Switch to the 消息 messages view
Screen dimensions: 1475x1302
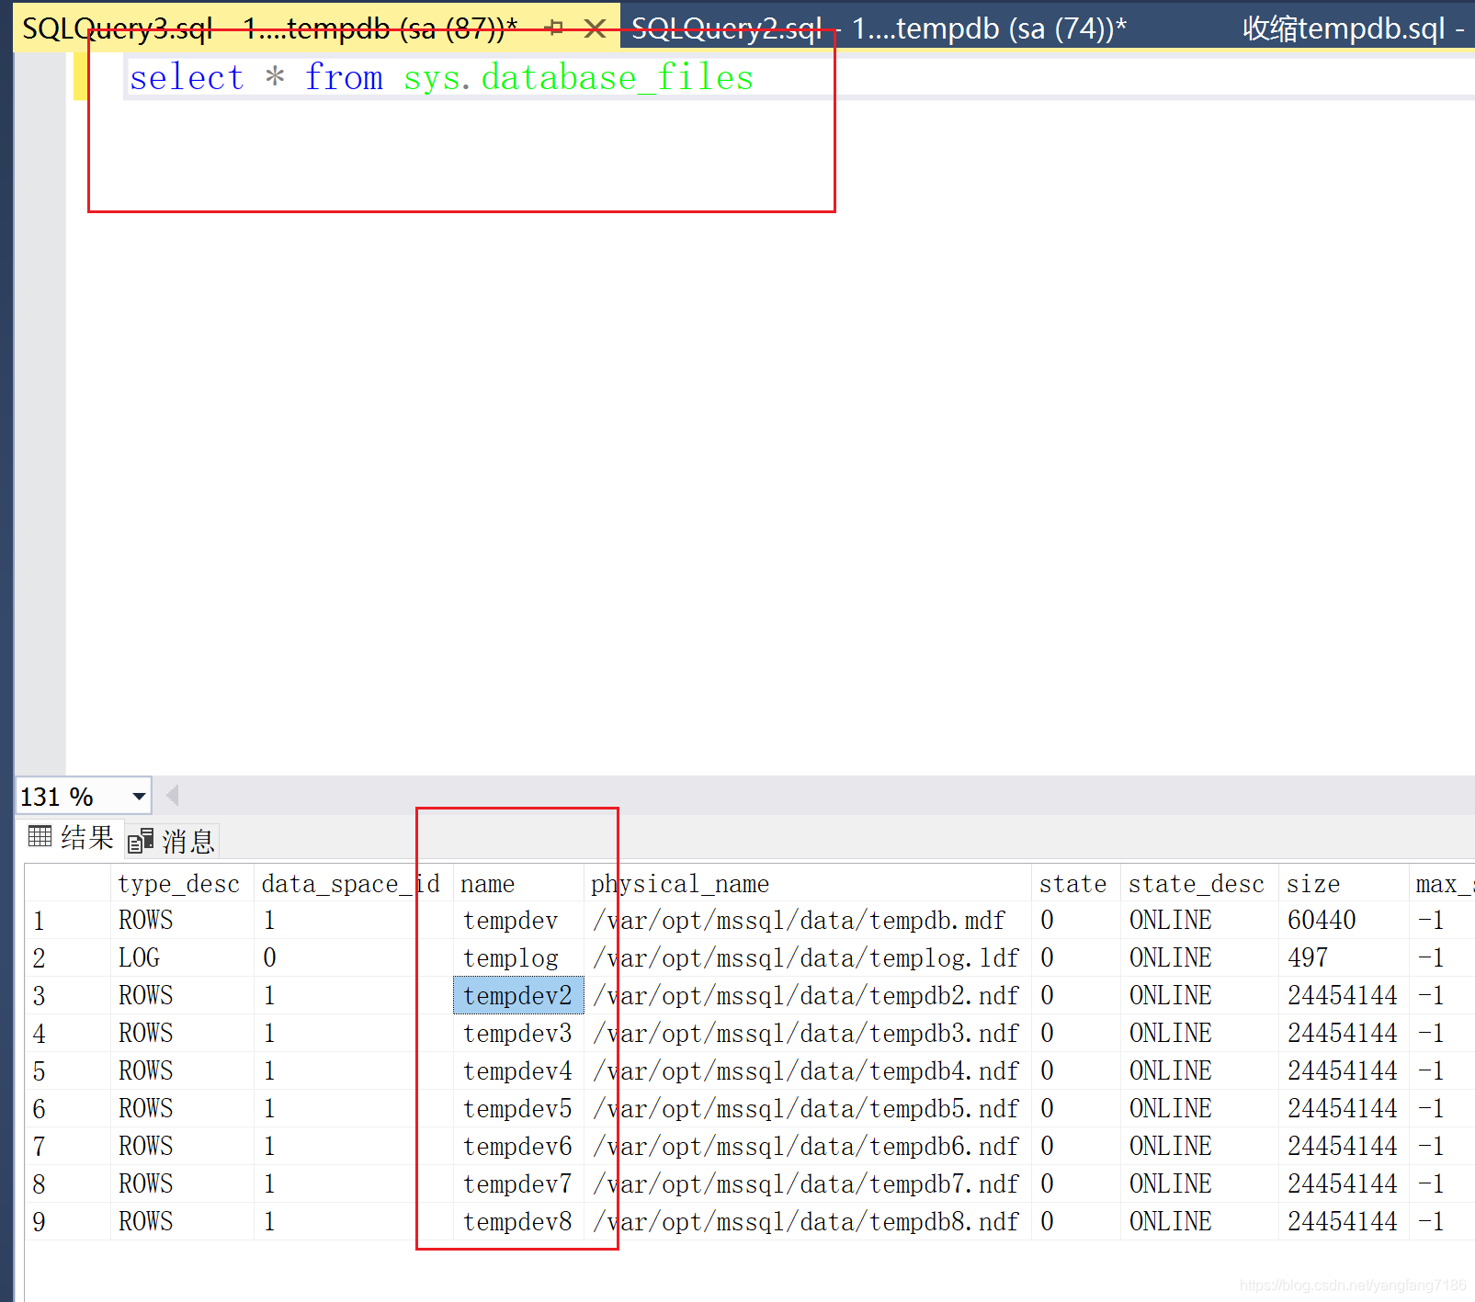click(x=187, y=839)
